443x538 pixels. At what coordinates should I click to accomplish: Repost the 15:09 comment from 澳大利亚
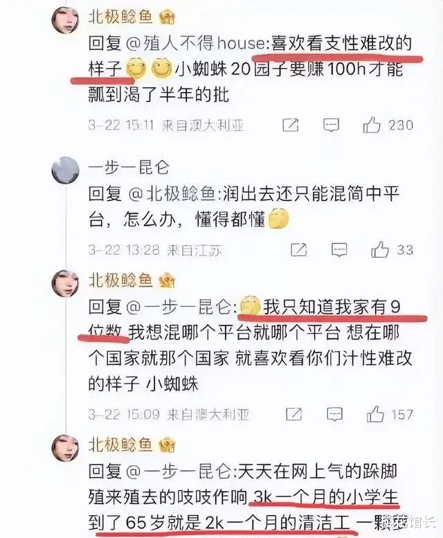pyautogui.click(x=294, y=415)
